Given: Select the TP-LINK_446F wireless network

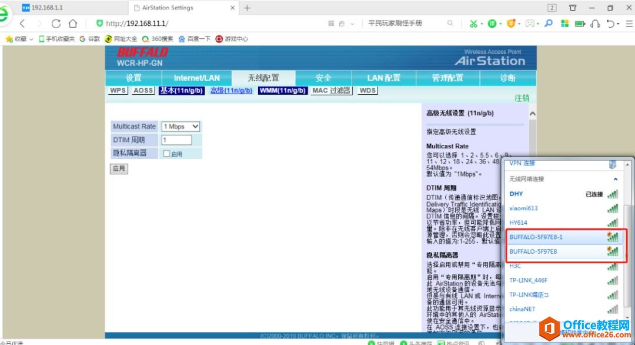Looking at the screenshot, I should 564,280.
